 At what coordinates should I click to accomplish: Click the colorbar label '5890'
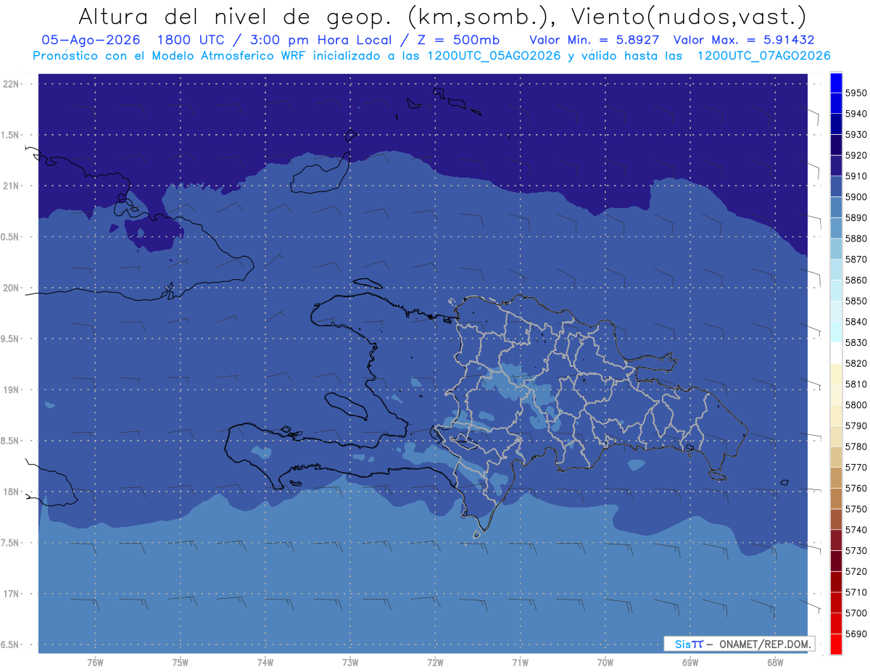coord(855,217)
